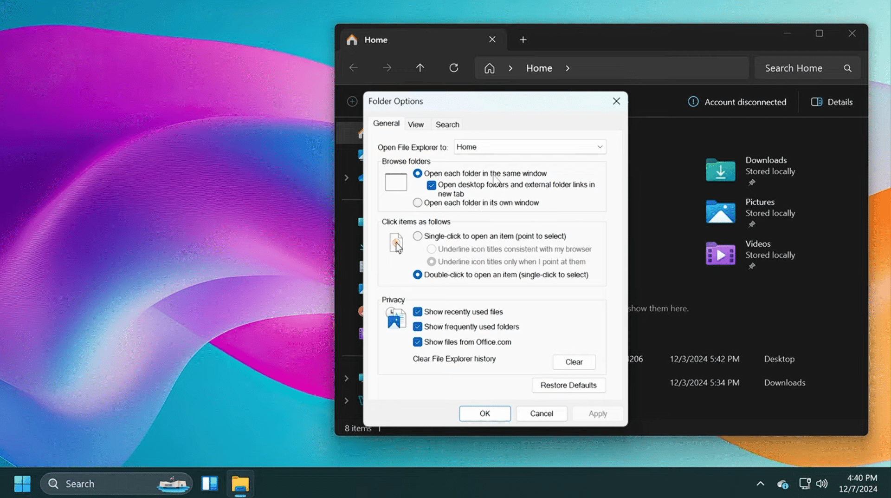Open the Downloads folder icon

coord(720,170)
